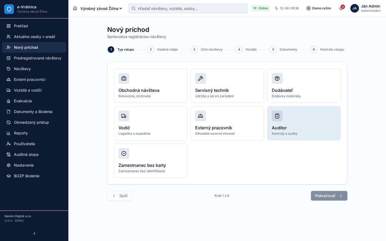Click the Online wifi status badge
The height and width of the screenshot is (241, 386).
(x=261, y=8)
